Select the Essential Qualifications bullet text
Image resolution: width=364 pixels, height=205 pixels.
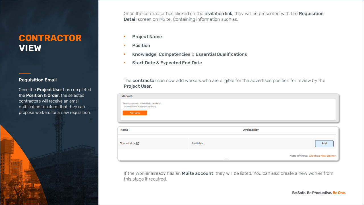click(221, 54)
